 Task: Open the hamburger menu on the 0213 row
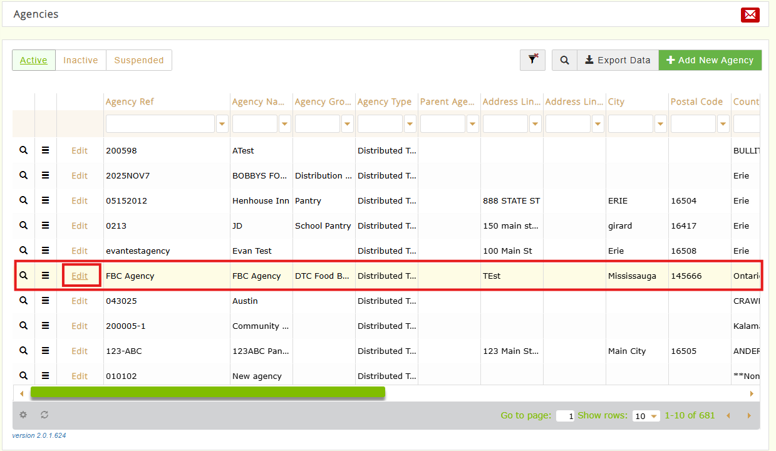coord(45,225)
